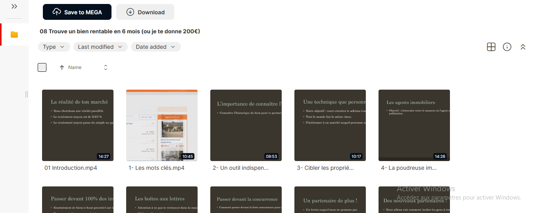Open the 1- Les mots clés.mp4 thumbnail
This screenshot has width=542, height=213.
click(x=162, y=125)
